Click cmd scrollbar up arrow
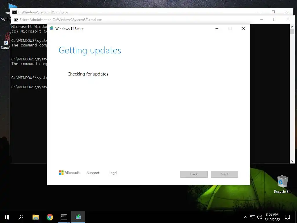The width and height of the screenshot is (297, 223). click(292, 27)
